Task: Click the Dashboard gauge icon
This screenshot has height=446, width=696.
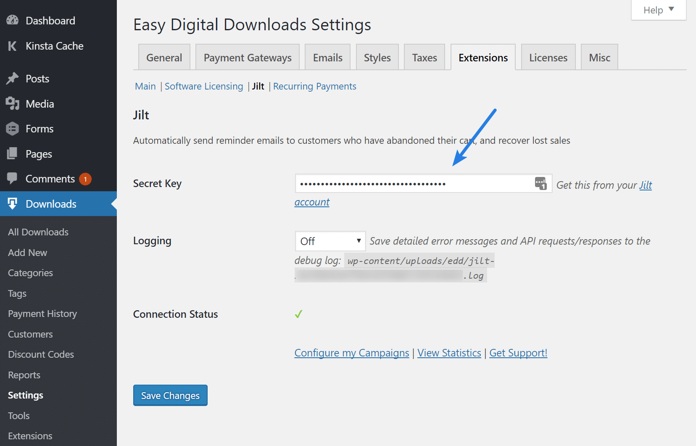Action: (13, 20)
